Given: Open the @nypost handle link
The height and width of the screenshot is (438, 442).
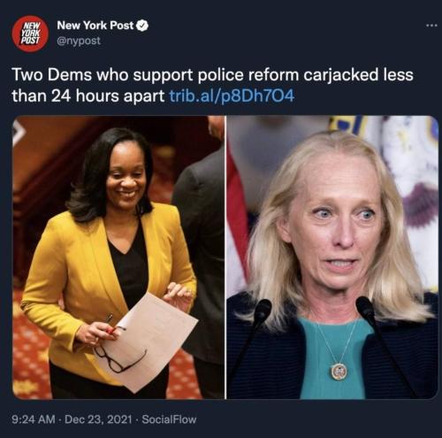Looking at the screenshot, I should point(79,41).
